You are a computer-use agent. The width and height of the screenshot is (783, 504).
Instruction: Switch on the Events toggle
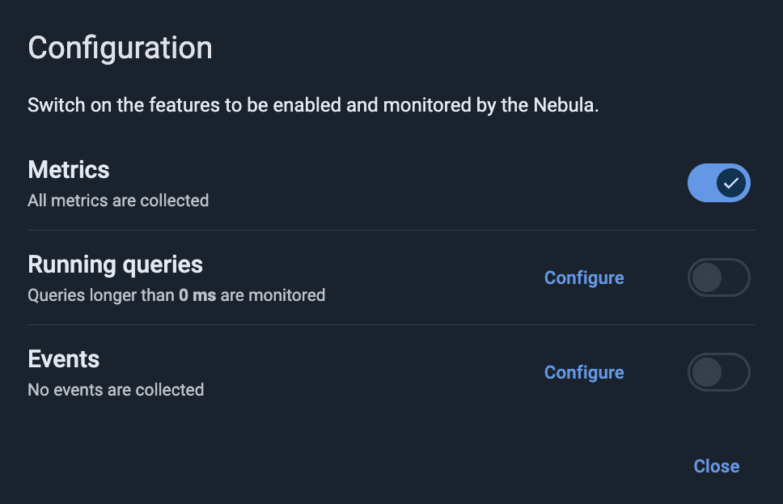click(x=718, y=372)
